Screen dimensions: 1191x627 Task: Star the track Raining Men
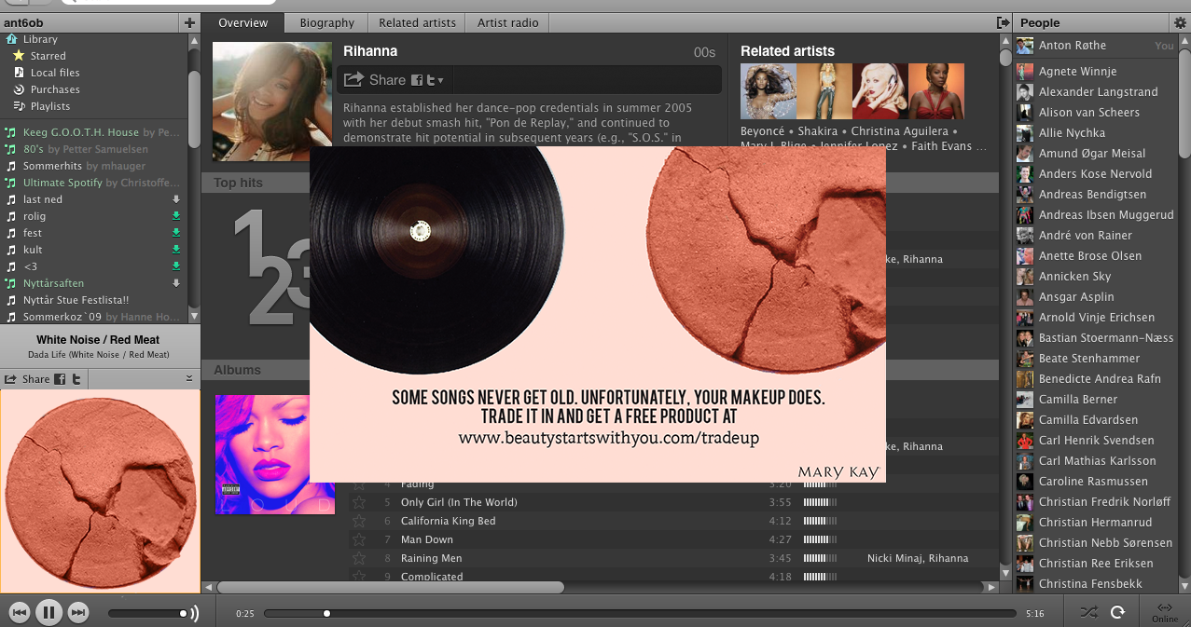[359, 558]
